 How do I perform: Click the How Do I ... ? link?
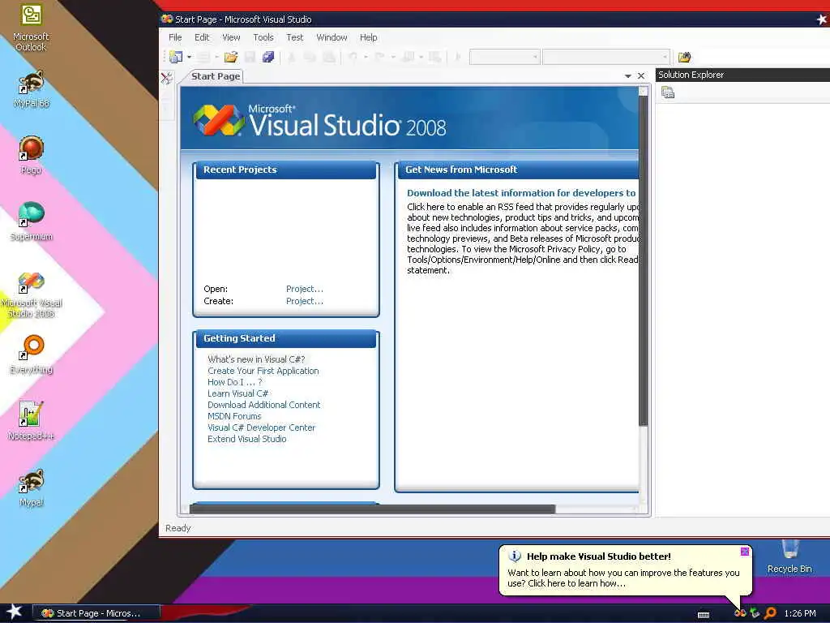coord(234,382)
